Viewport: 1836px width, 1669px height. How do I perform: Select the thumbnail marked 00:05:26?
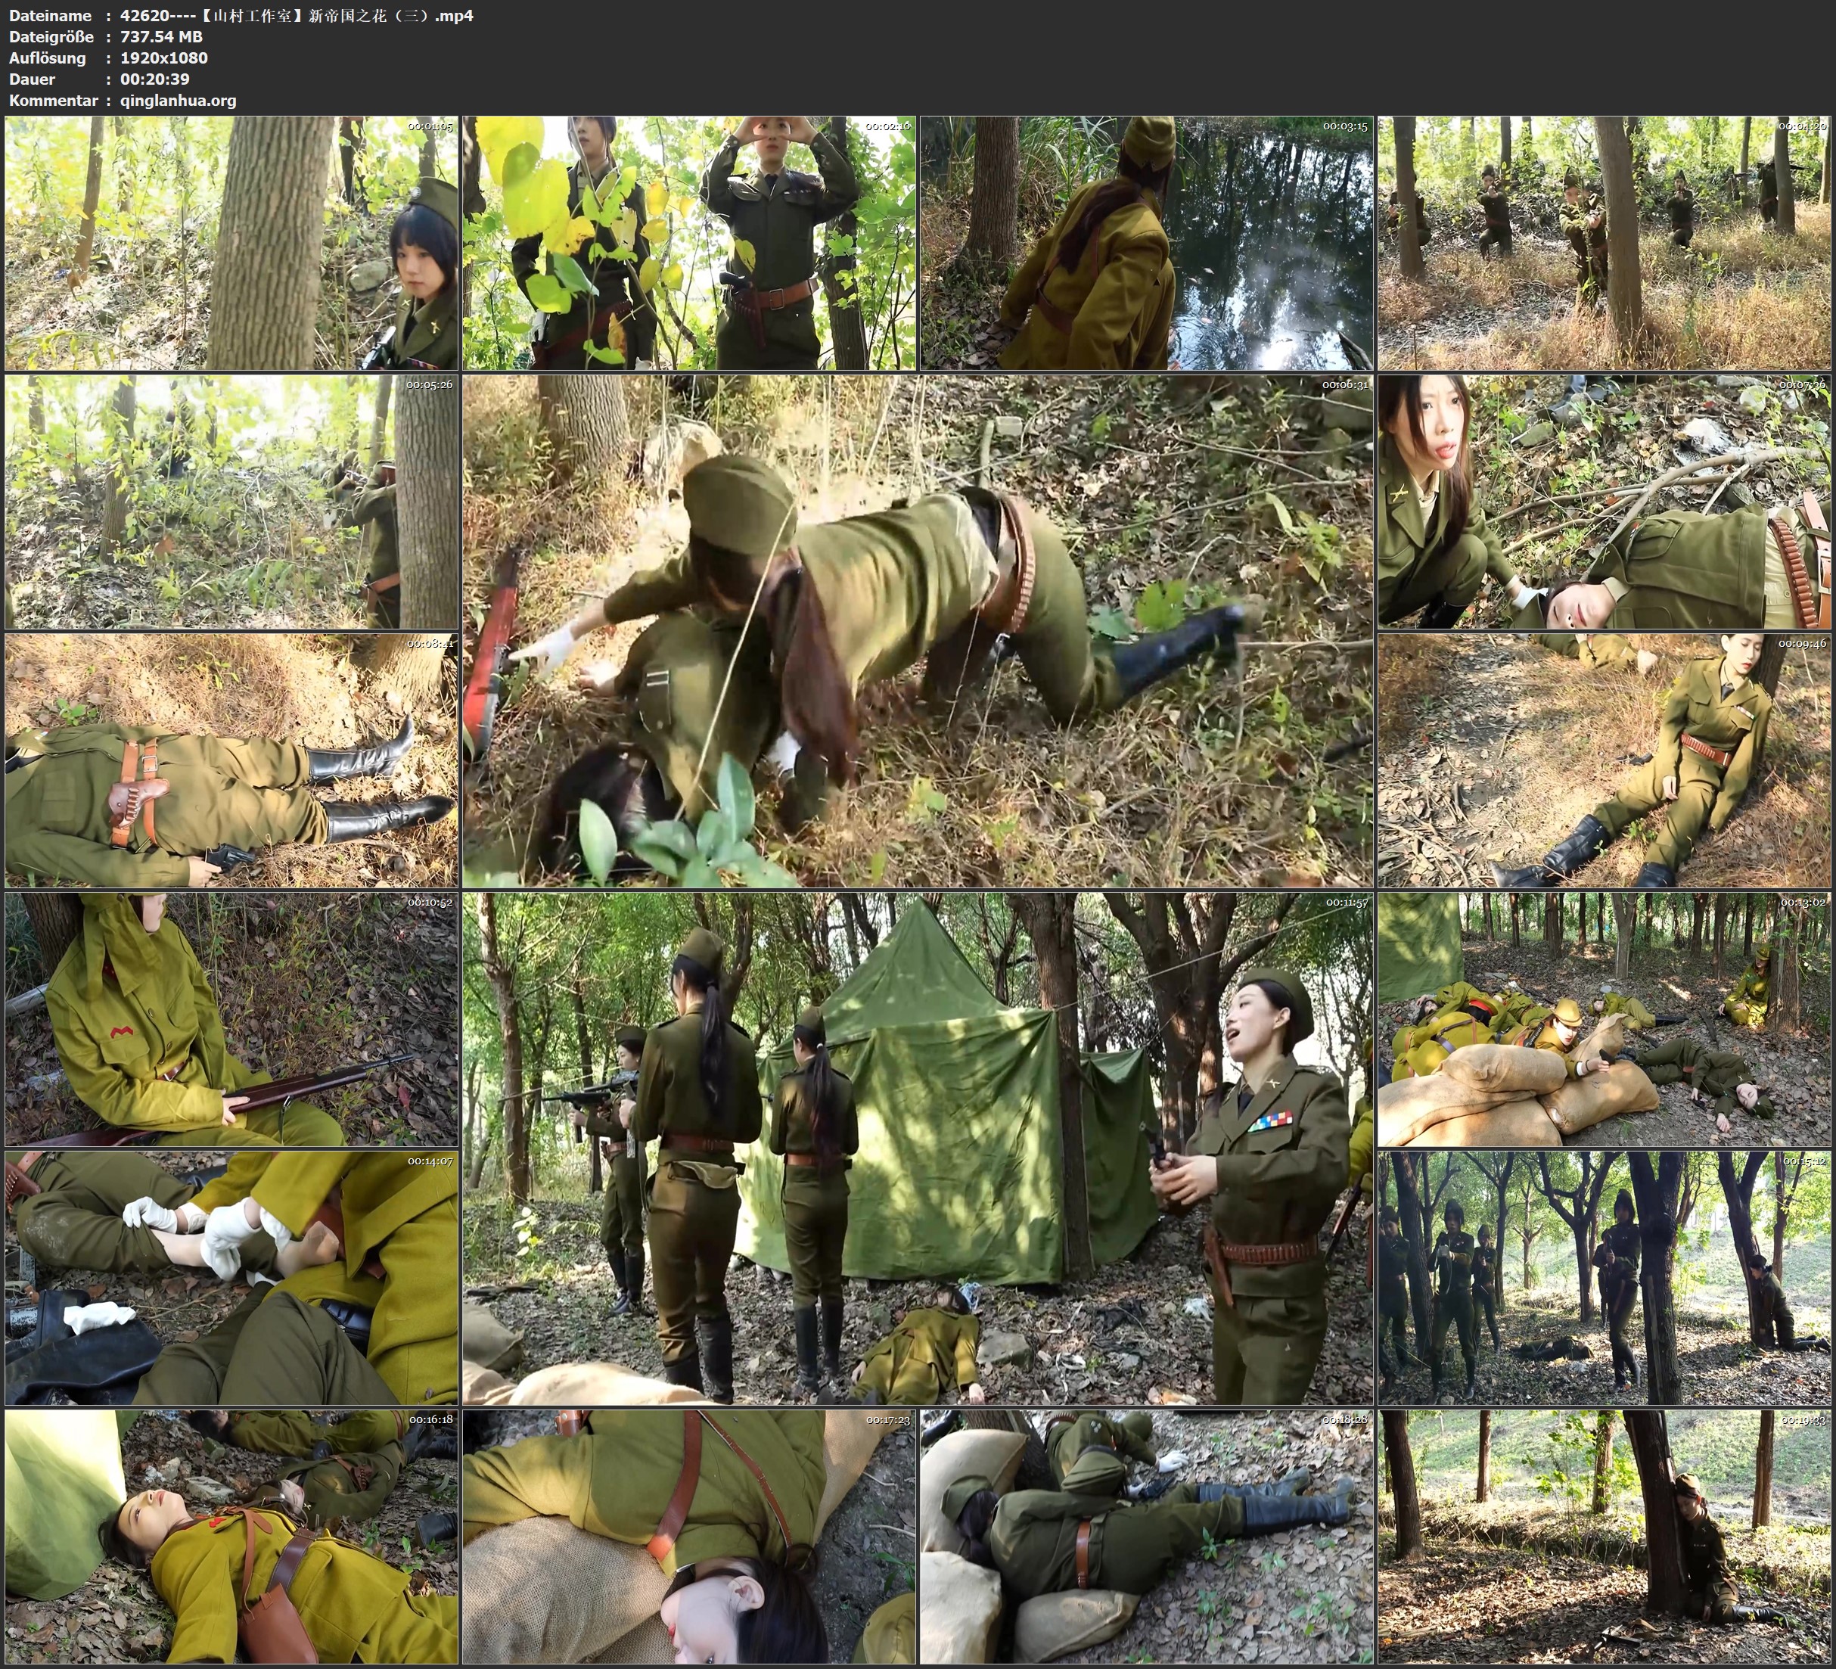coord(231,502)
